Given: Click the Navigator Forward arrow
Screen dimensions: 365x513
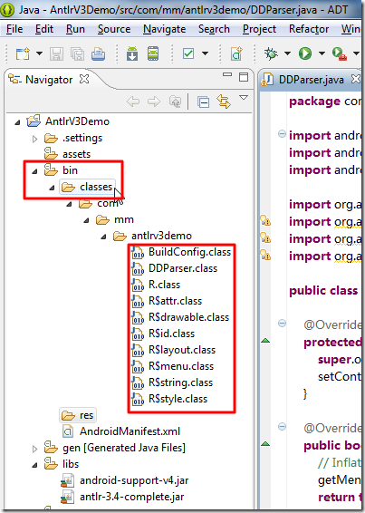Looking at the screenshot, I should 154,102.
